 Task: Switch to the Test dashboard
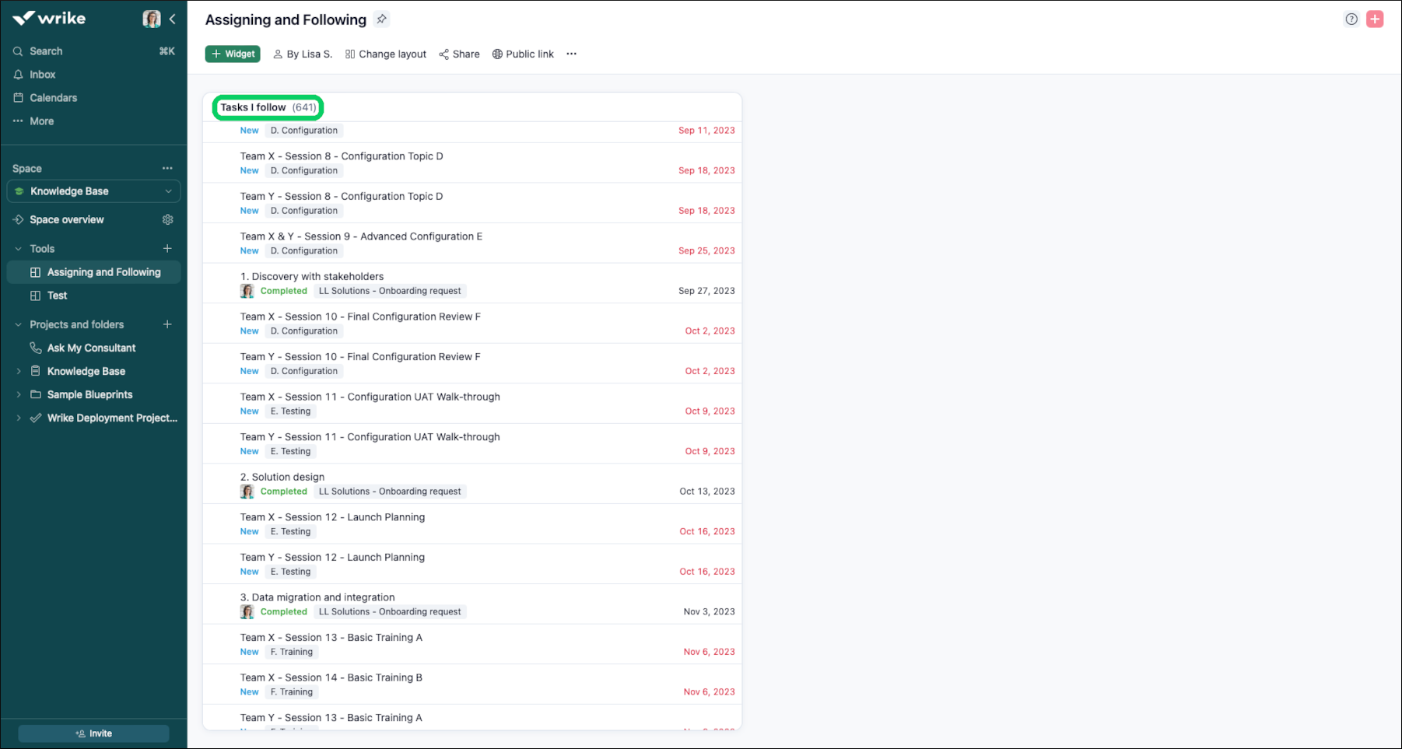pos(58,295)
